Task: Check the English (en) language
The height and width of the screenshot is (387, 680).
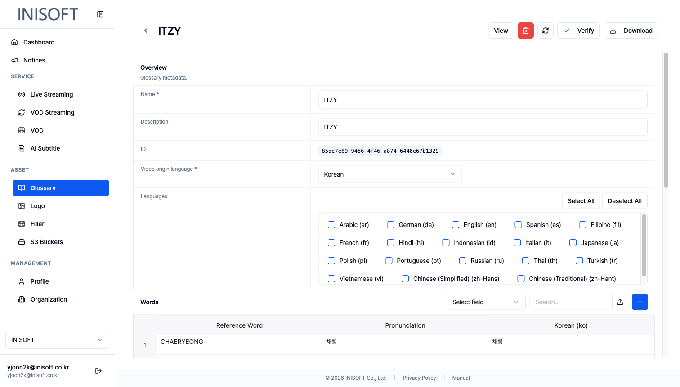Action: 456,225
